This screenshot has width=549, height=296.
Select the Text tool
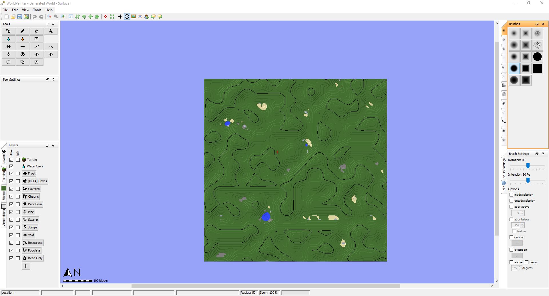(x=51, y=31)
